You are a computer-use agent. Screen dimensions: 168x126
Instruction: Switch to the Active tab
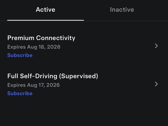click(x=45, y=10)
